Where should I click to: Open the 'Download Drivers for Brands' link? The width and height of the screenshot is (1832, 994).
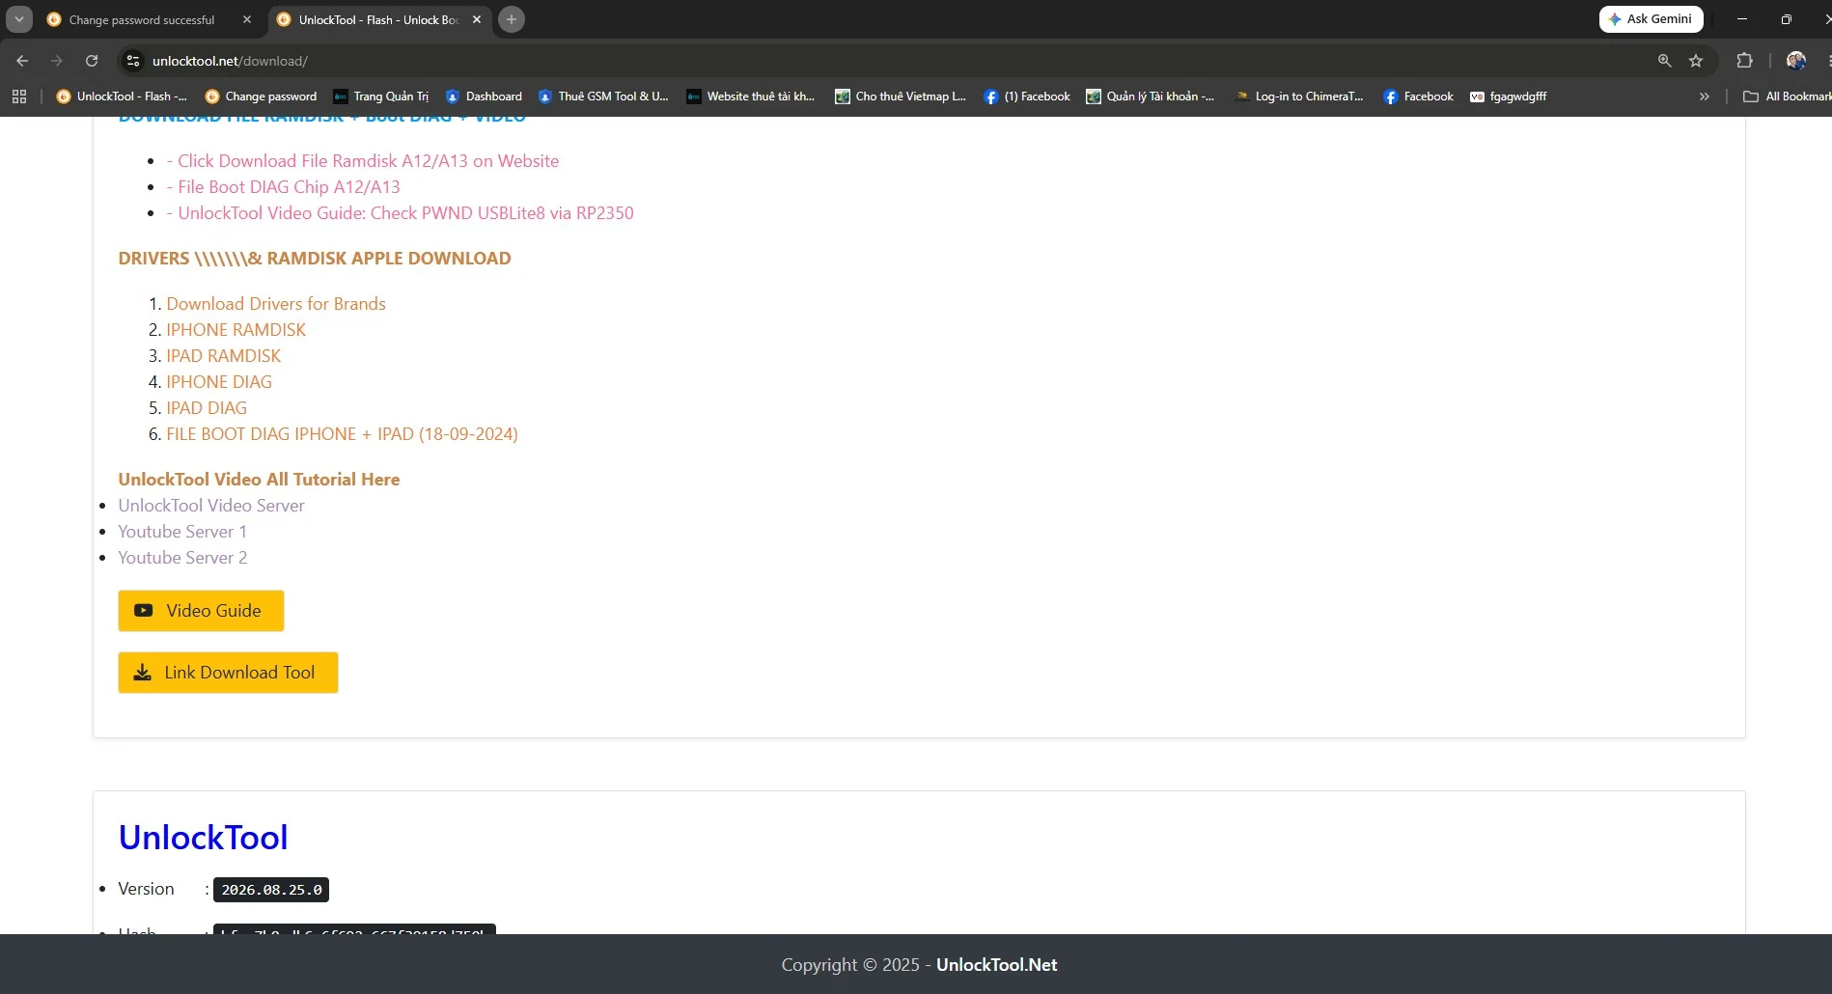coord(276,304)
